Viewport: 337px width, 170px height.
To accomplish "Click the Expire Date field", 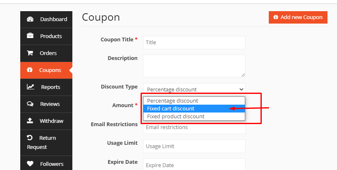I will point(194,165).
